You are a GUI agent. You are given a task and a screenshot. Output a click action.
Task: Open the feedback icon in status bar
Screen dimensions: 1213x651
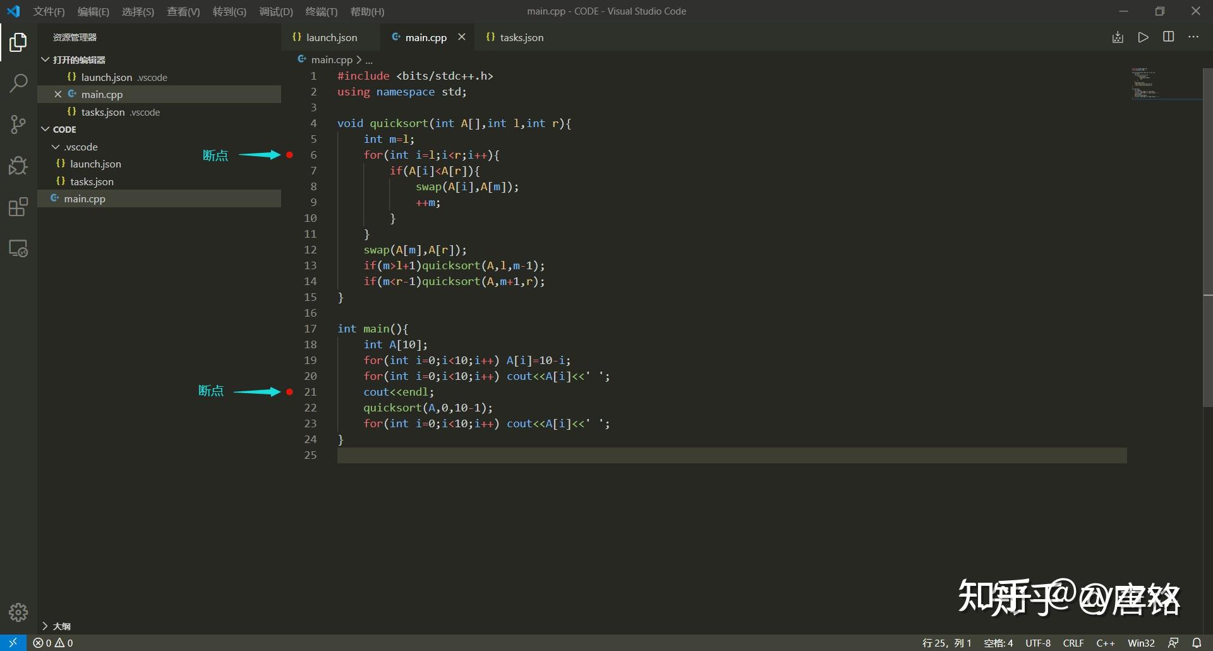coord(1173,643)
